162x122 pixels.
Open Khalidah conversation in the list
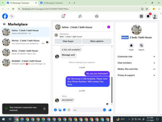pyautogui.click(x=25, y=62)
